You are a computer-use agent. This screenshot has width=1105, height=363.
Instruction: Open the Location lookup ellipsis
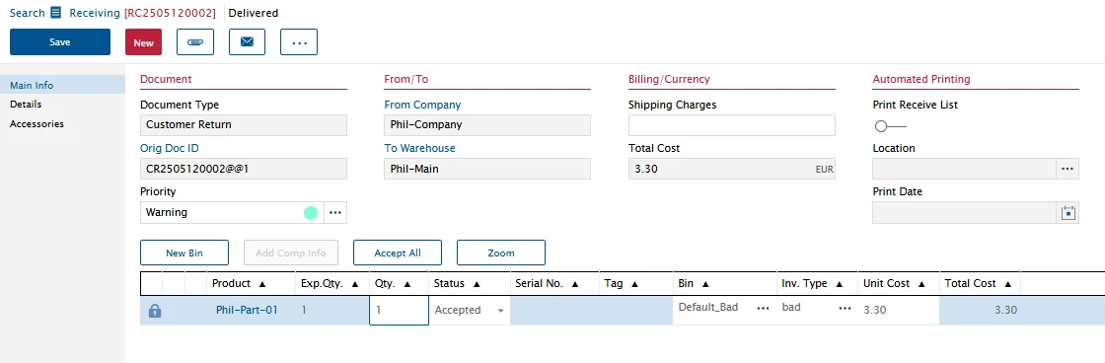pos(1067,169)
